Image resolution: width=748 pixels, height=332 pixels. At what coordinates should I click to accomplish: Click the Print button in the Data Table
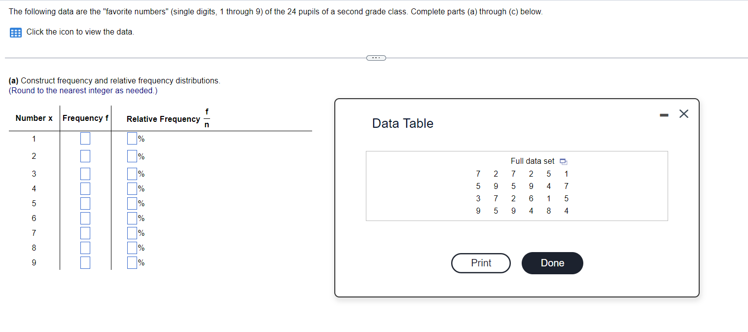pos(480,263)
